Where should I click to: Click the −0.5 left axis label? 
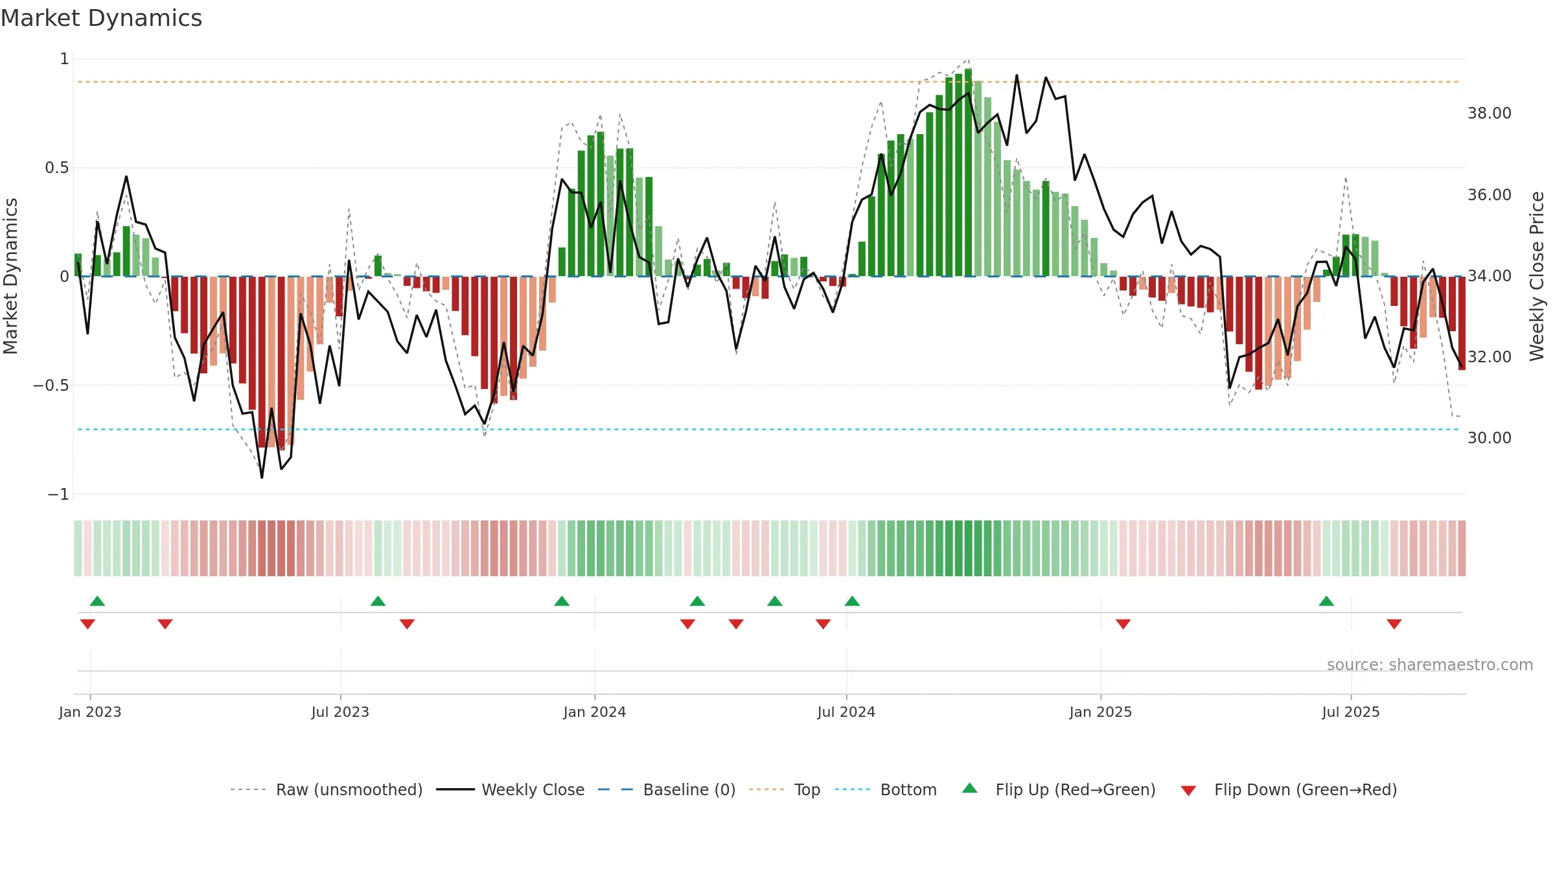tap(51, 385)
